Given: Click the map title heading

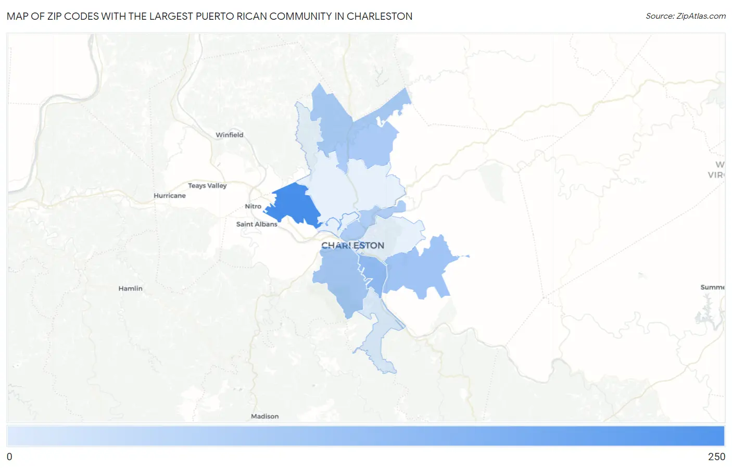Looking at the screenshot, I should tap(209, 16).
